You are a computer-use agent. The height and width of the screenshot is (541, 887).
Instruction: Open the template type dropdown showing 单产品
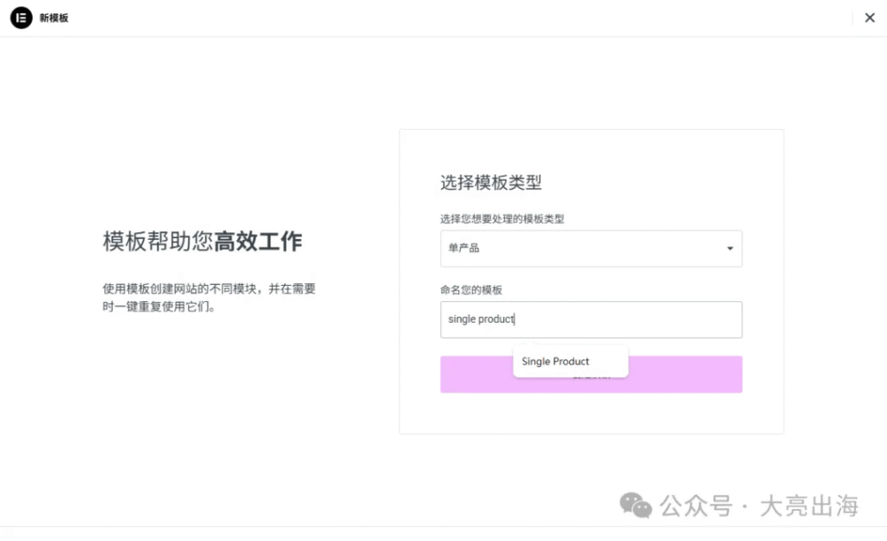click(x=591, y=248)
